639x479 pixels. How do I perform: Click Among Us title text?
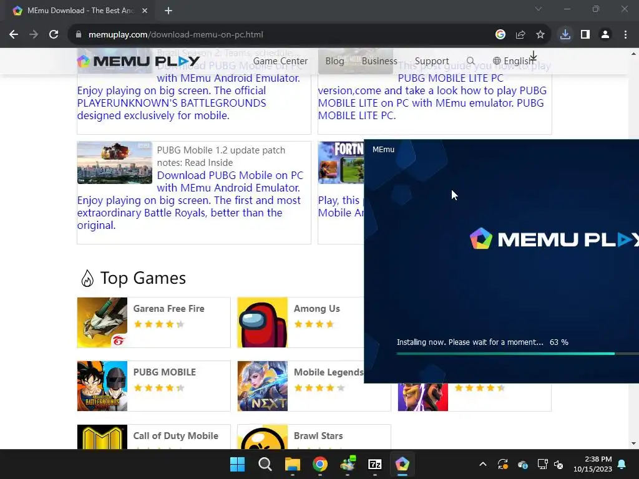point(316,309)
